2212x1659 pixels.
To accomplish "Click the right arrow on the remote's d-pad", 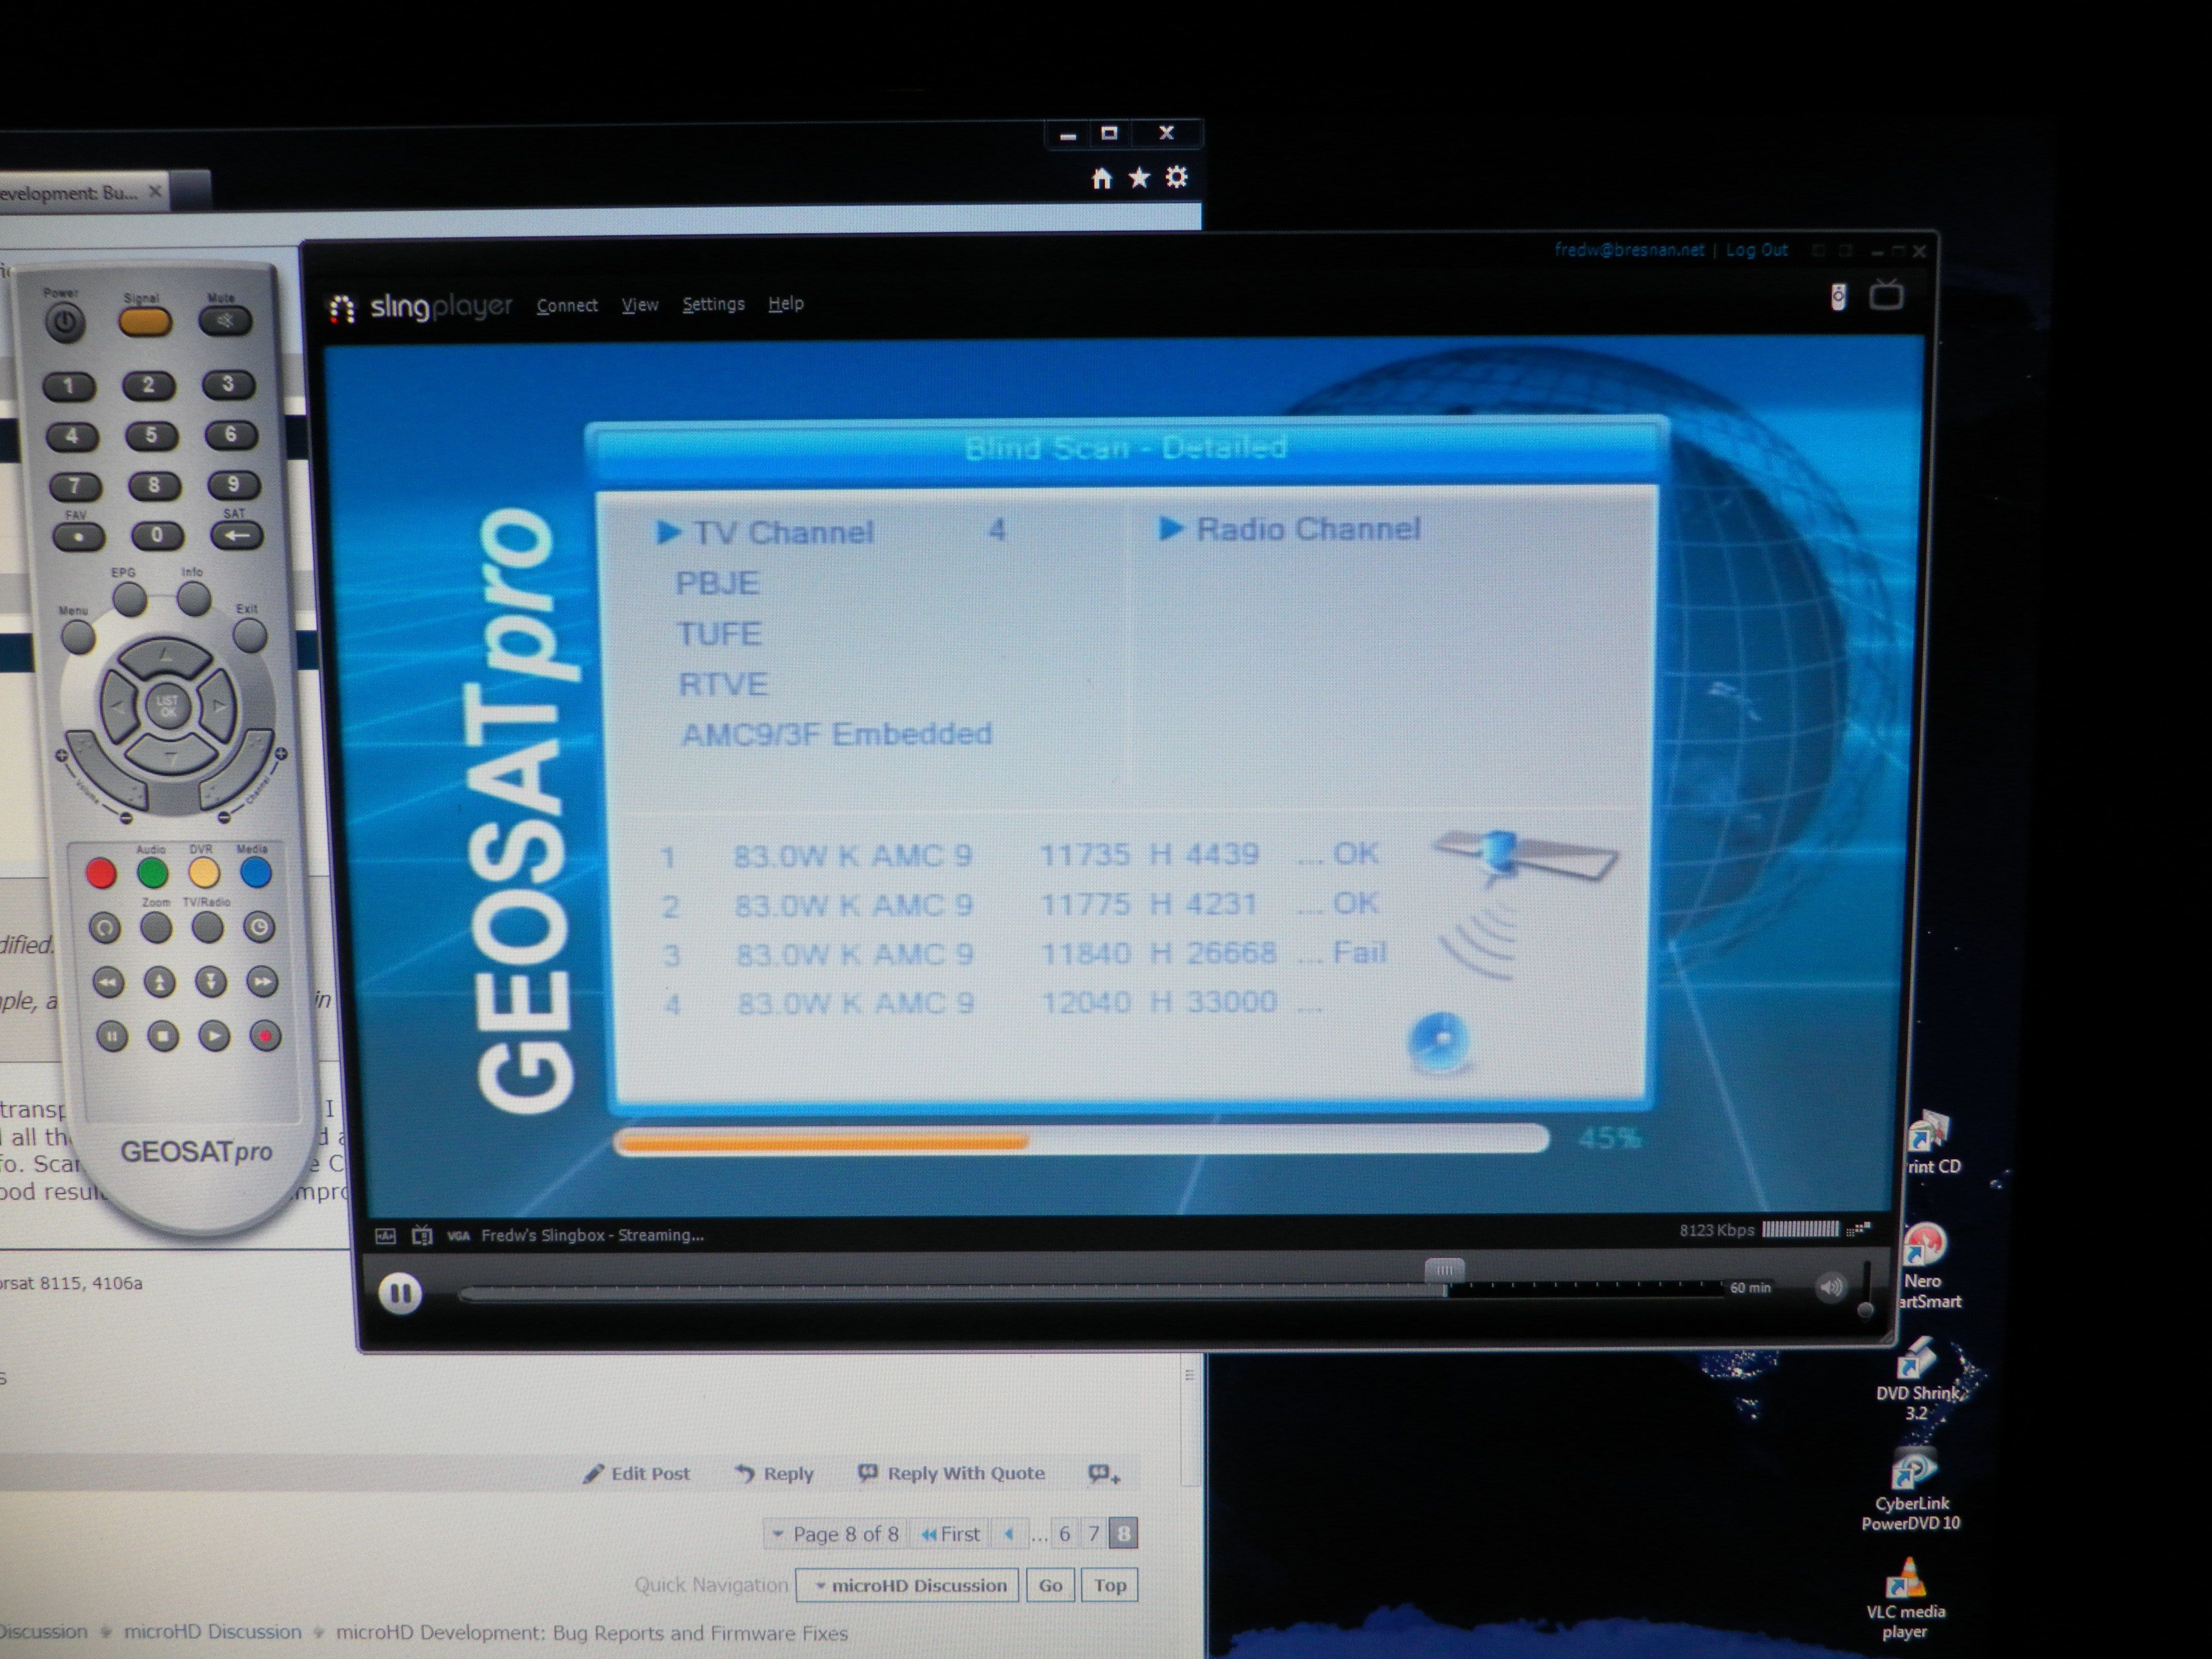I will point(217,706).
